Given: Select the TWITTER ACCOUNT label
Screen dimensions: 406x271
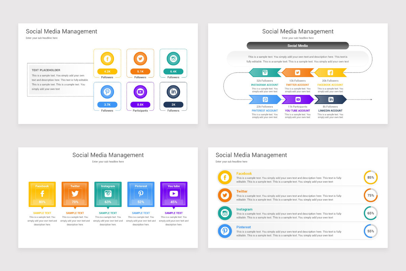Looking at the screenshot, I should [298, 85].
